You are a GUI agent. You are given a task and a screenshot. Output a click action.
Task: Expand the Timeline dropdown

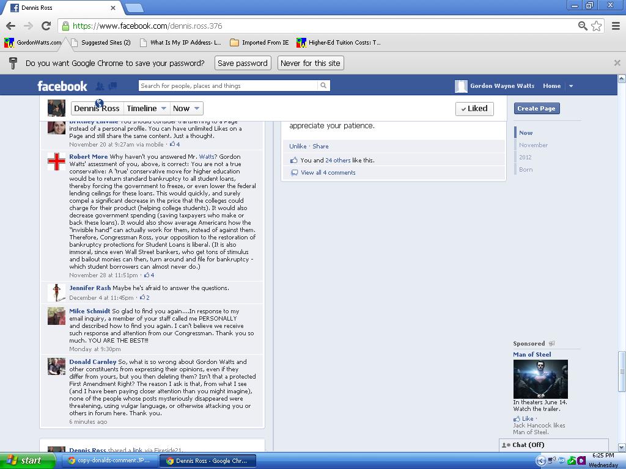147,109
